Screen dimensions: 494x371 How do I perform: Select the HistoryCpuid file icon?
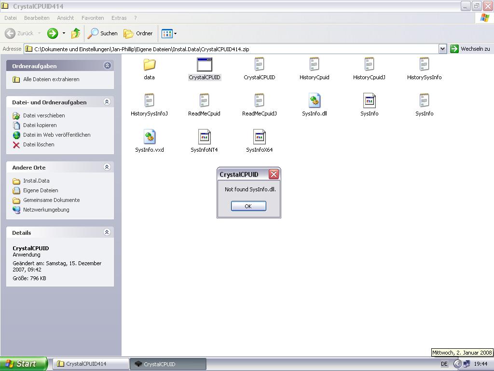pos(314,64)
